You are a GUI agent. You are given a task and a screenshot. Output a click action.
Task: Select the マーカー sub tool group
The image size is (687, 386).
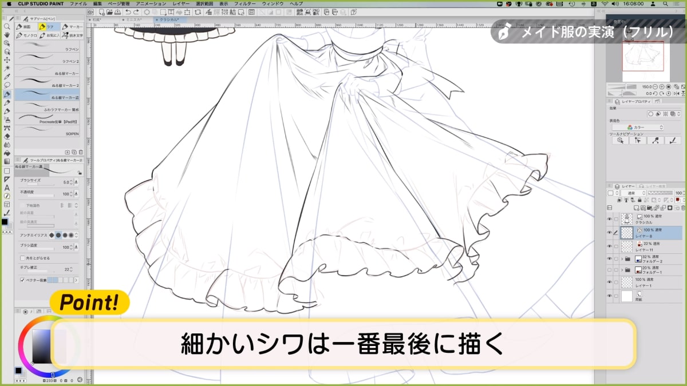coord(73,26)
